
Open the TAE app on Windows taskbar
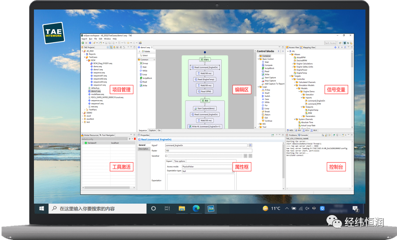point(211,208)
